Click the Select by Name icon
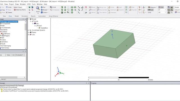 [15, 10]
